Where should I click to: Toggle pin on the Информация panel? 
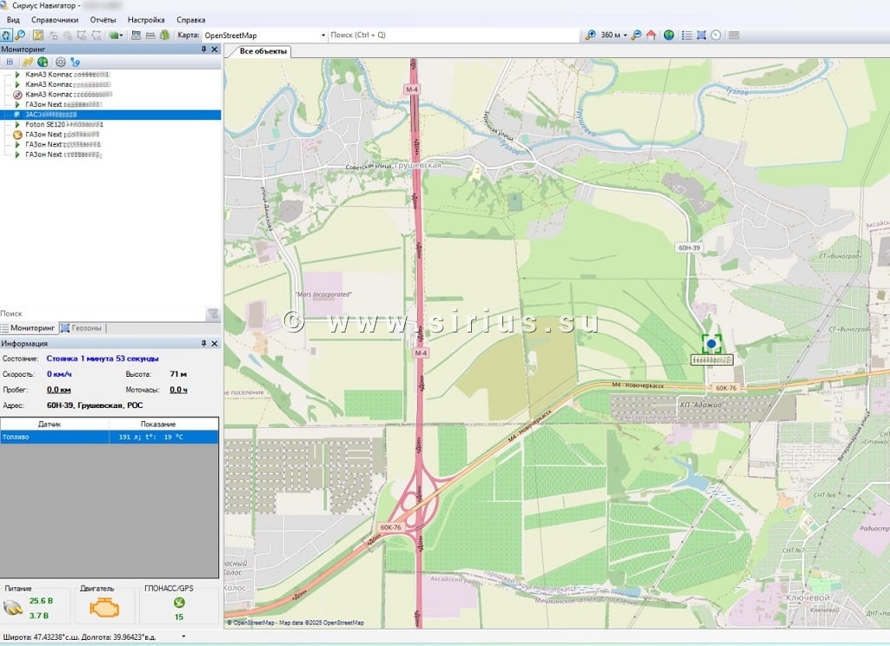pos(204,344)
